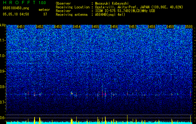This screenshot has height=124, width=196.
Task: Click the antenna value A504HB(yagi 4el)
Action: 110,15
